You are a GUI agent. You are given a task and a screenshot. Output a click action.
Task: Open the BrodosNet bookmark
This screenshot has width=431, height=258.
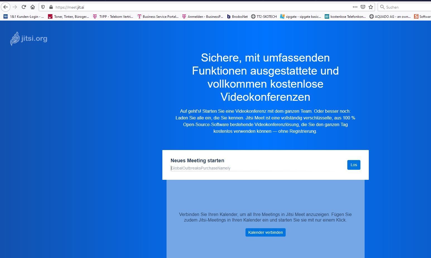point(237,16)
